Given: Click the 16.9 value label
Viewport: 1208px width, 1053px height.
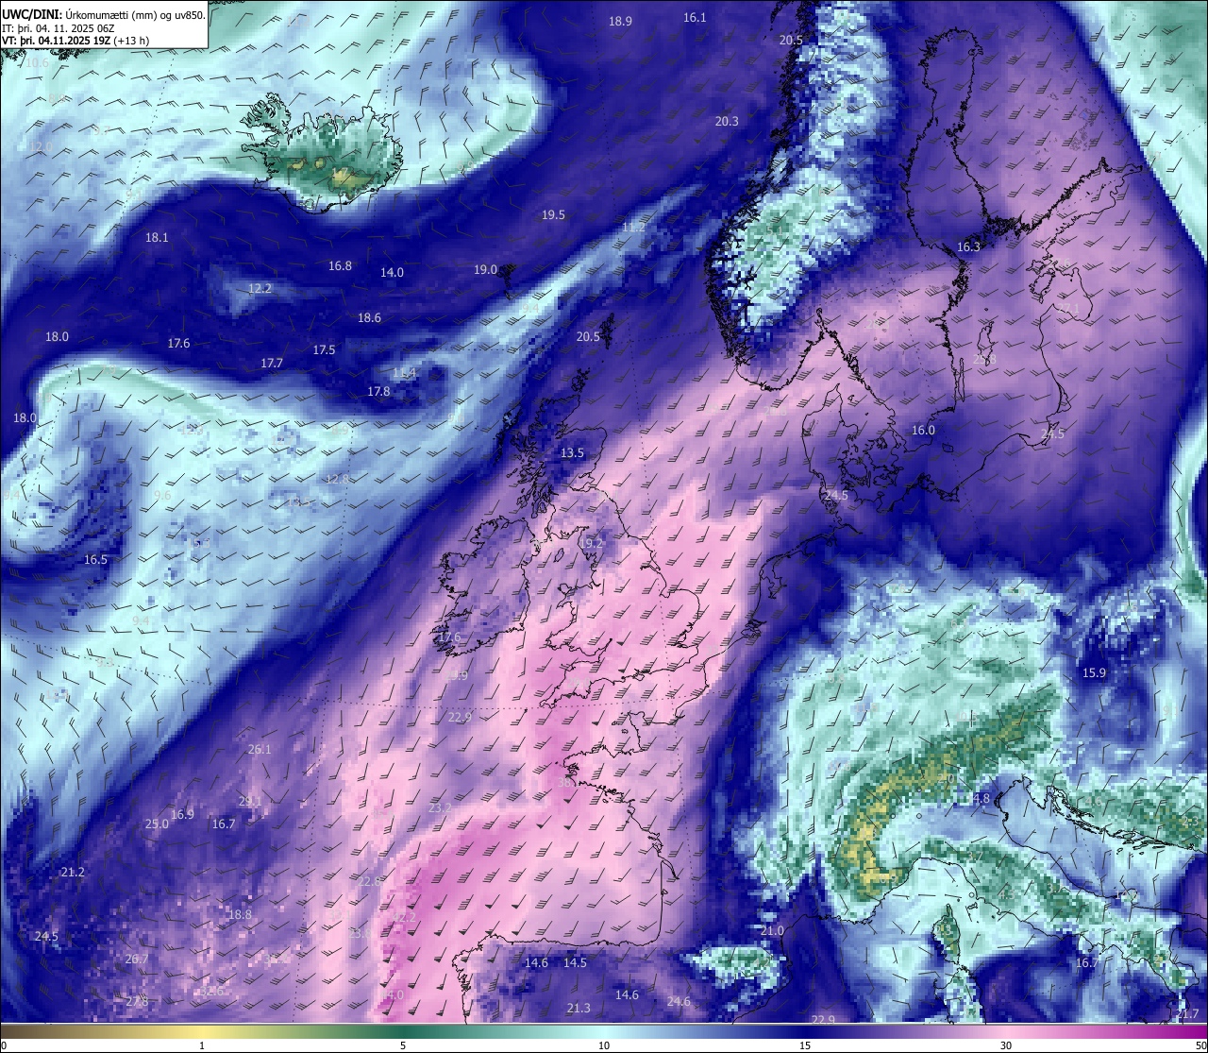Looking at the screenshot, I should 182,815.
